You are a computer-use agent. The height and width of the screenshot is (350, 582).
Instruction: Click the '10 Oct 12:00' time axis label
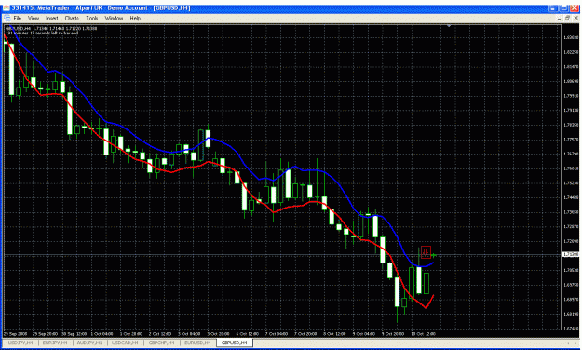[423, 334]
